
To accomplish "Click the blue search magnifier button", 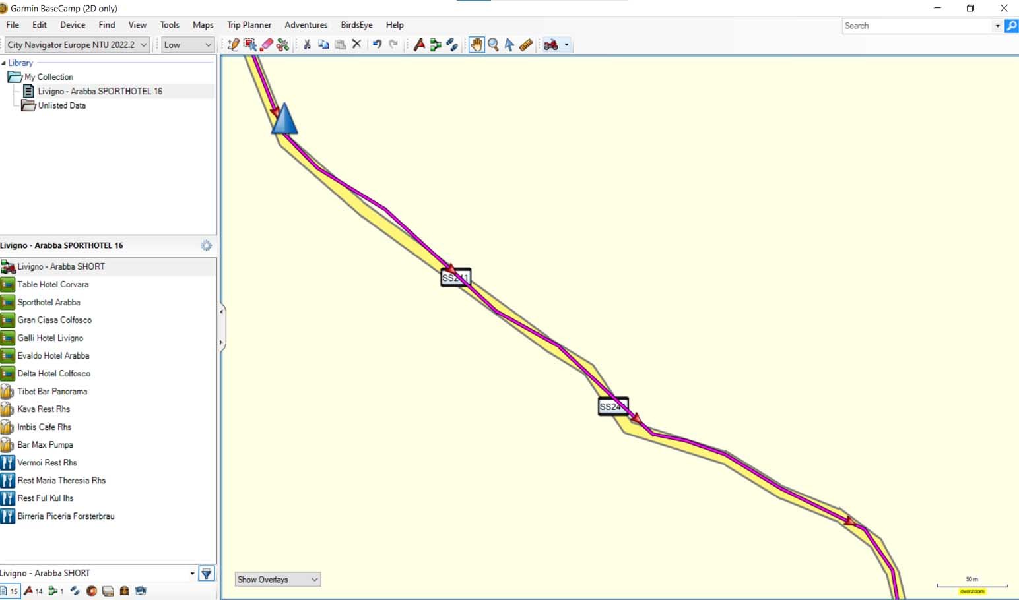I will pyautogui.click(x=1011, y=26).
